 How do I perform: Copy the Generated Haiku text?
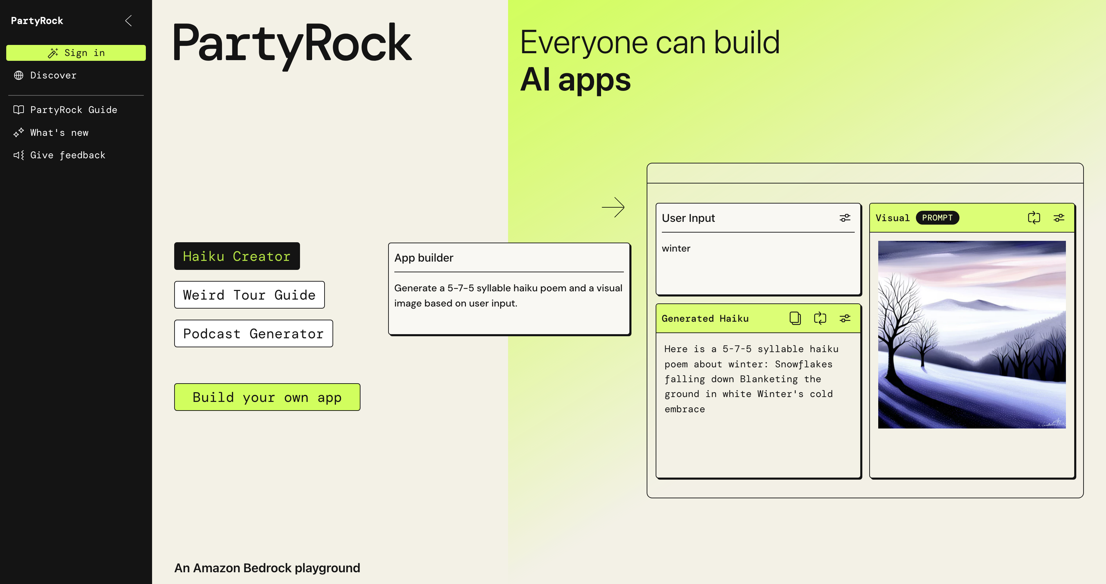pyautogui.click(x=795, y=318)
